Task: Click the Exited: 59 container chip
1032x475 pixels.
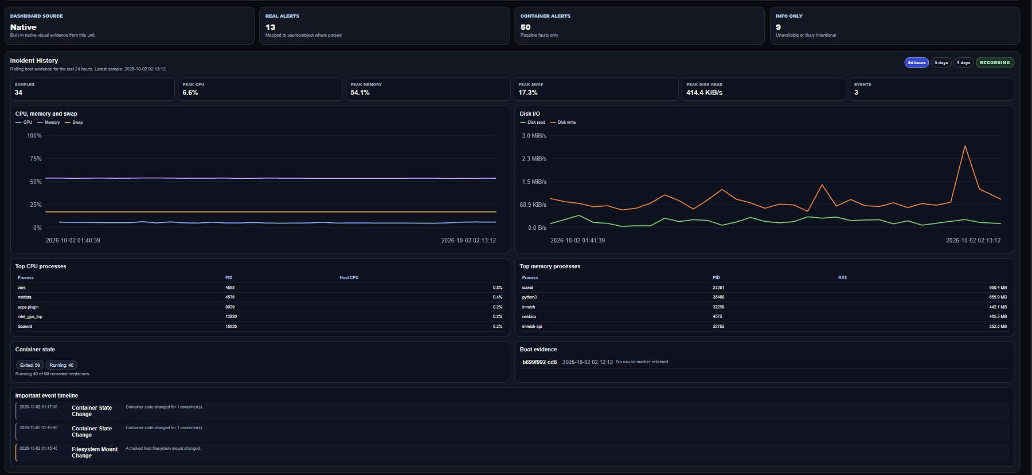Action: tap(30, 365)
